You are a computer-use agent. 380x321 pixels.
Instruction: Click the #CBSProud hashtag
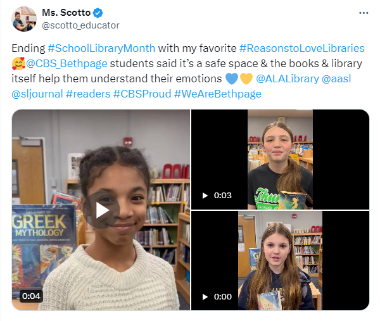[x=142, y=94]
